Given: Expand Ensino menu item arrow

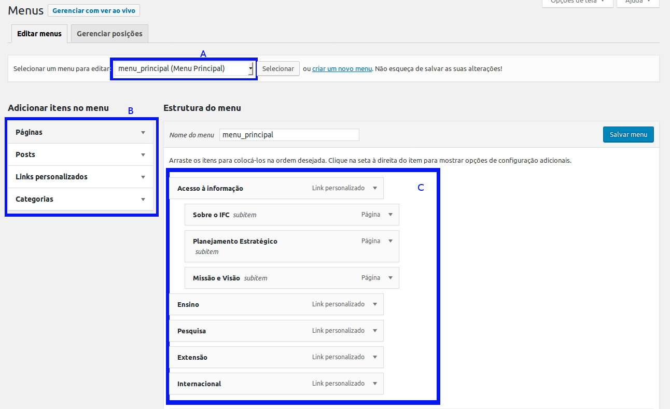Looking at the screenshot, I should 375,304.
